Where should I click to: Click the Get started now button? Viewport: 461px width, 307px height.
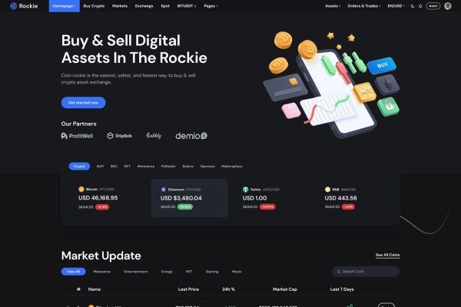[83, 103]
